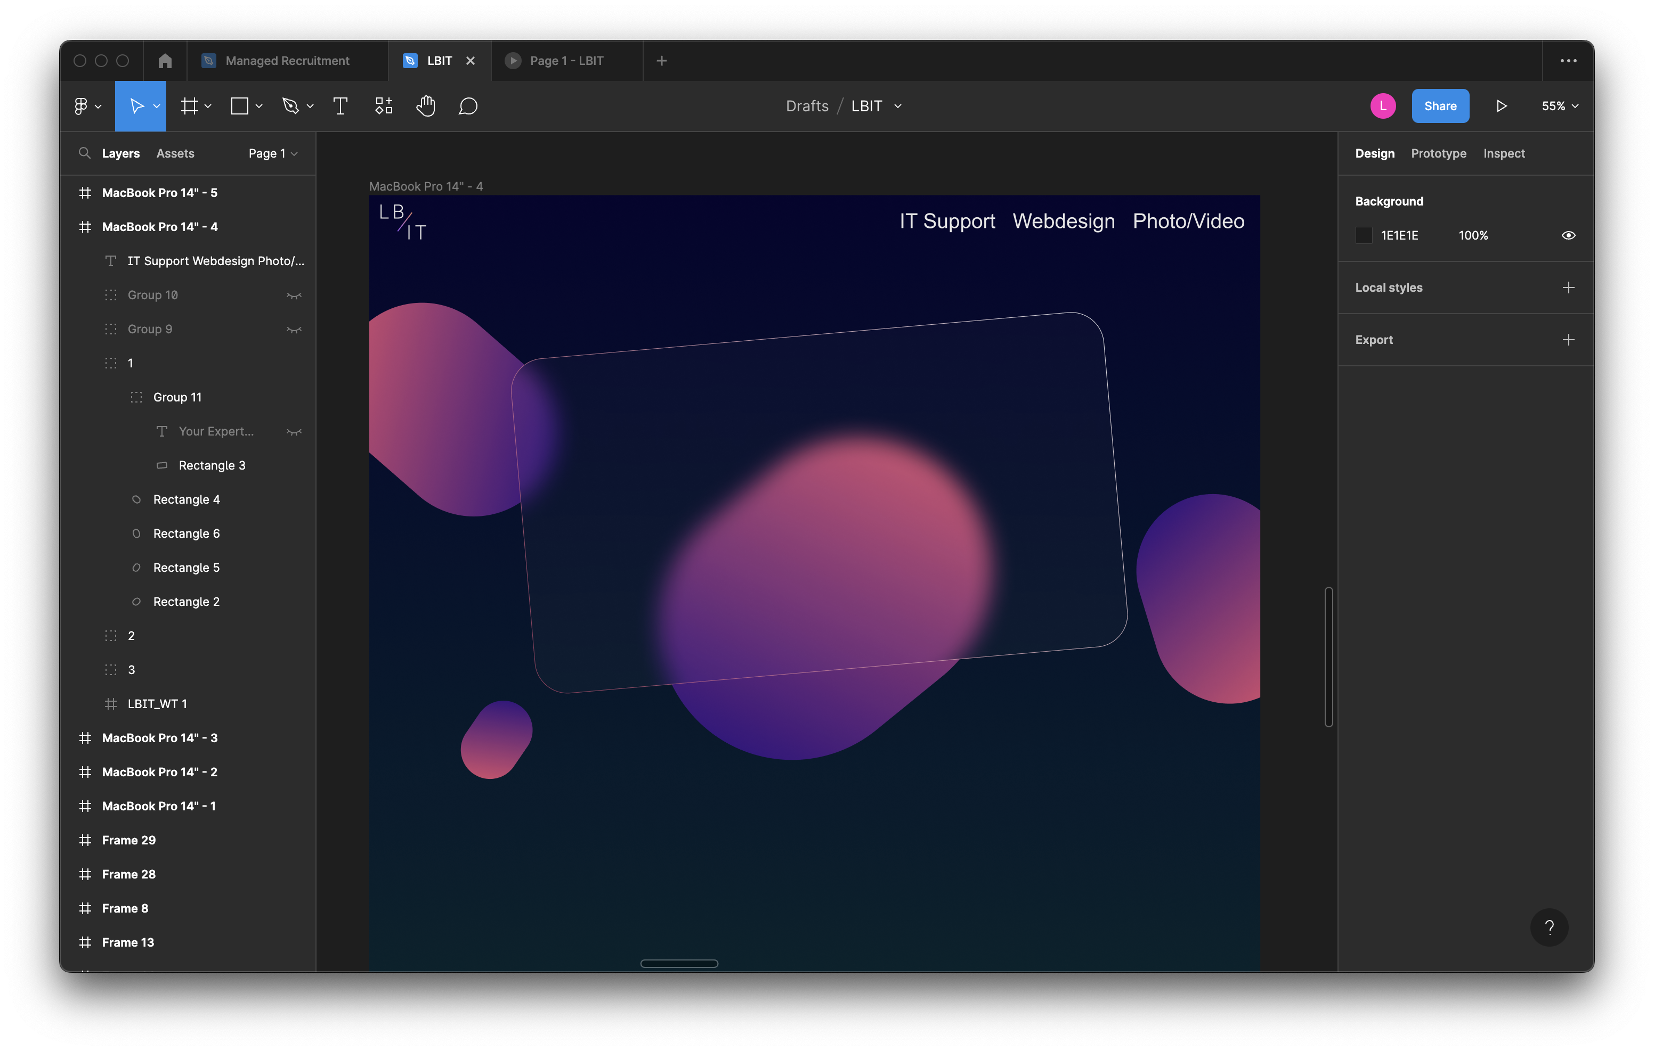Click the blue Share button
Screen dimensions: 1654x1051
tap(1440, 106)
